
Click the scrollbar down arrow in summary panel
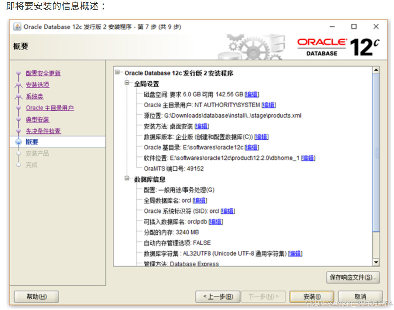pos(376,262)
